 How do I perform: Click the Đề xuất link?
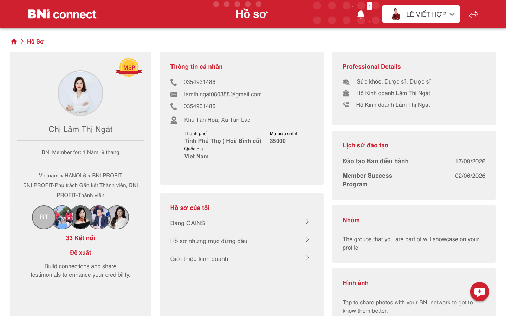click(80, 252)
